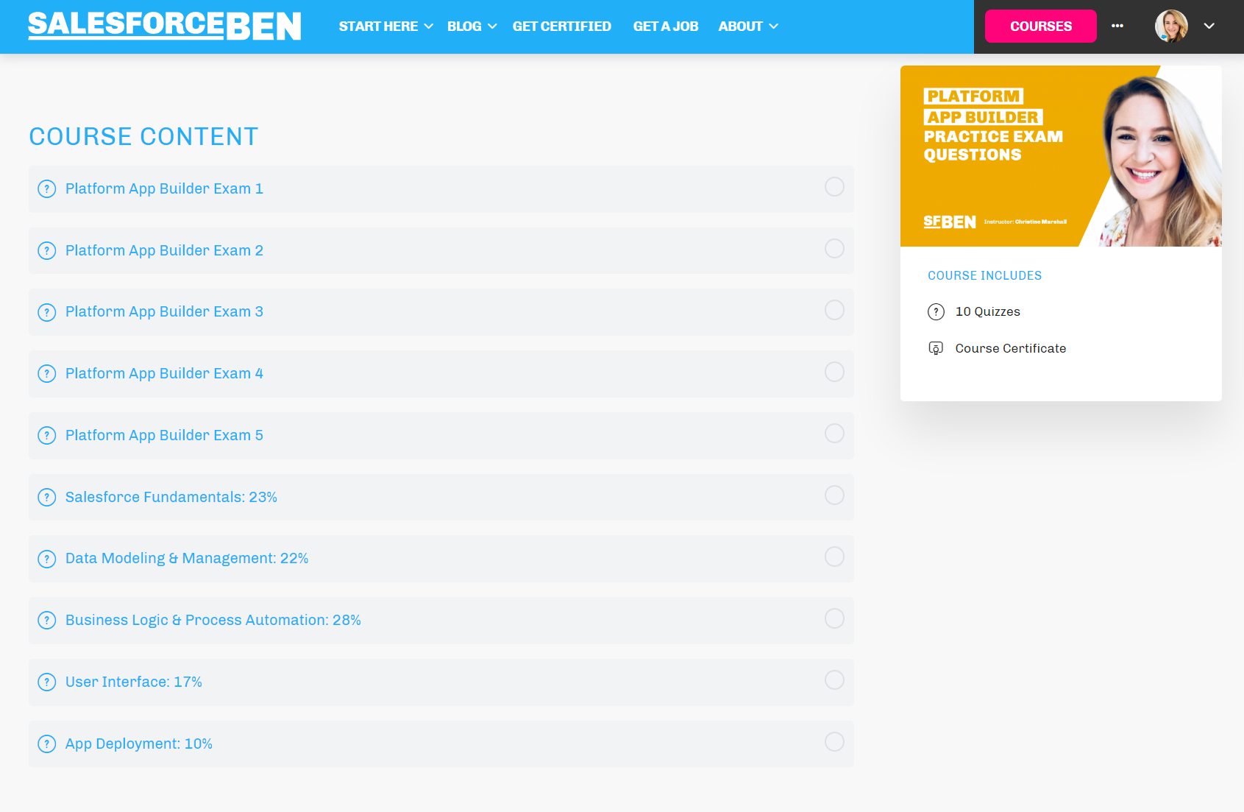Open App Deployment: 10% quiz
Viewport: 1244px width, 812px height.
(x=139, y=744)
